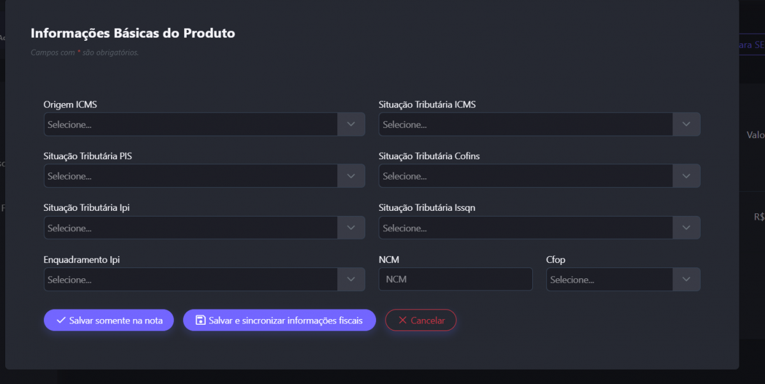Expand Situação Tributária Ipi chevron

point(351,227)
